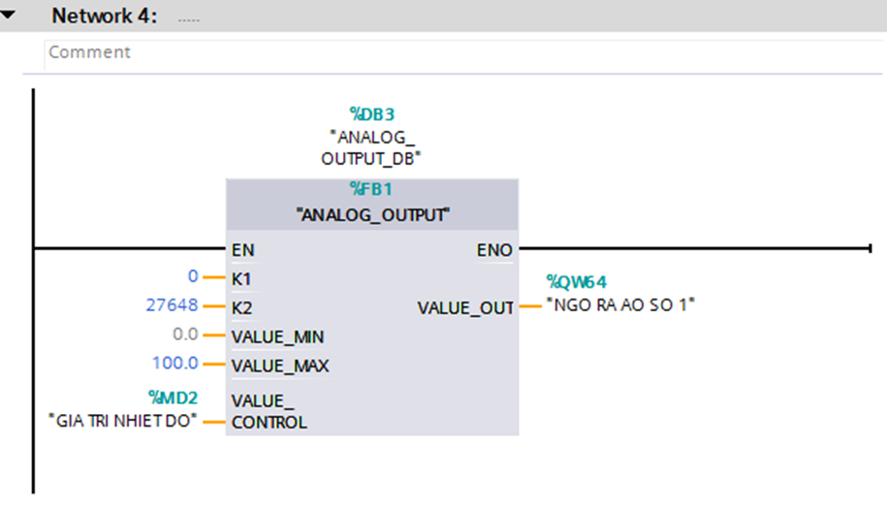Select the ENO output pin

494,250
